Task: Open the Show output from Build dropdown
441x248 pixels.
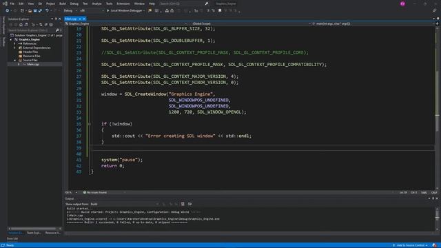Action: (125, 204)
